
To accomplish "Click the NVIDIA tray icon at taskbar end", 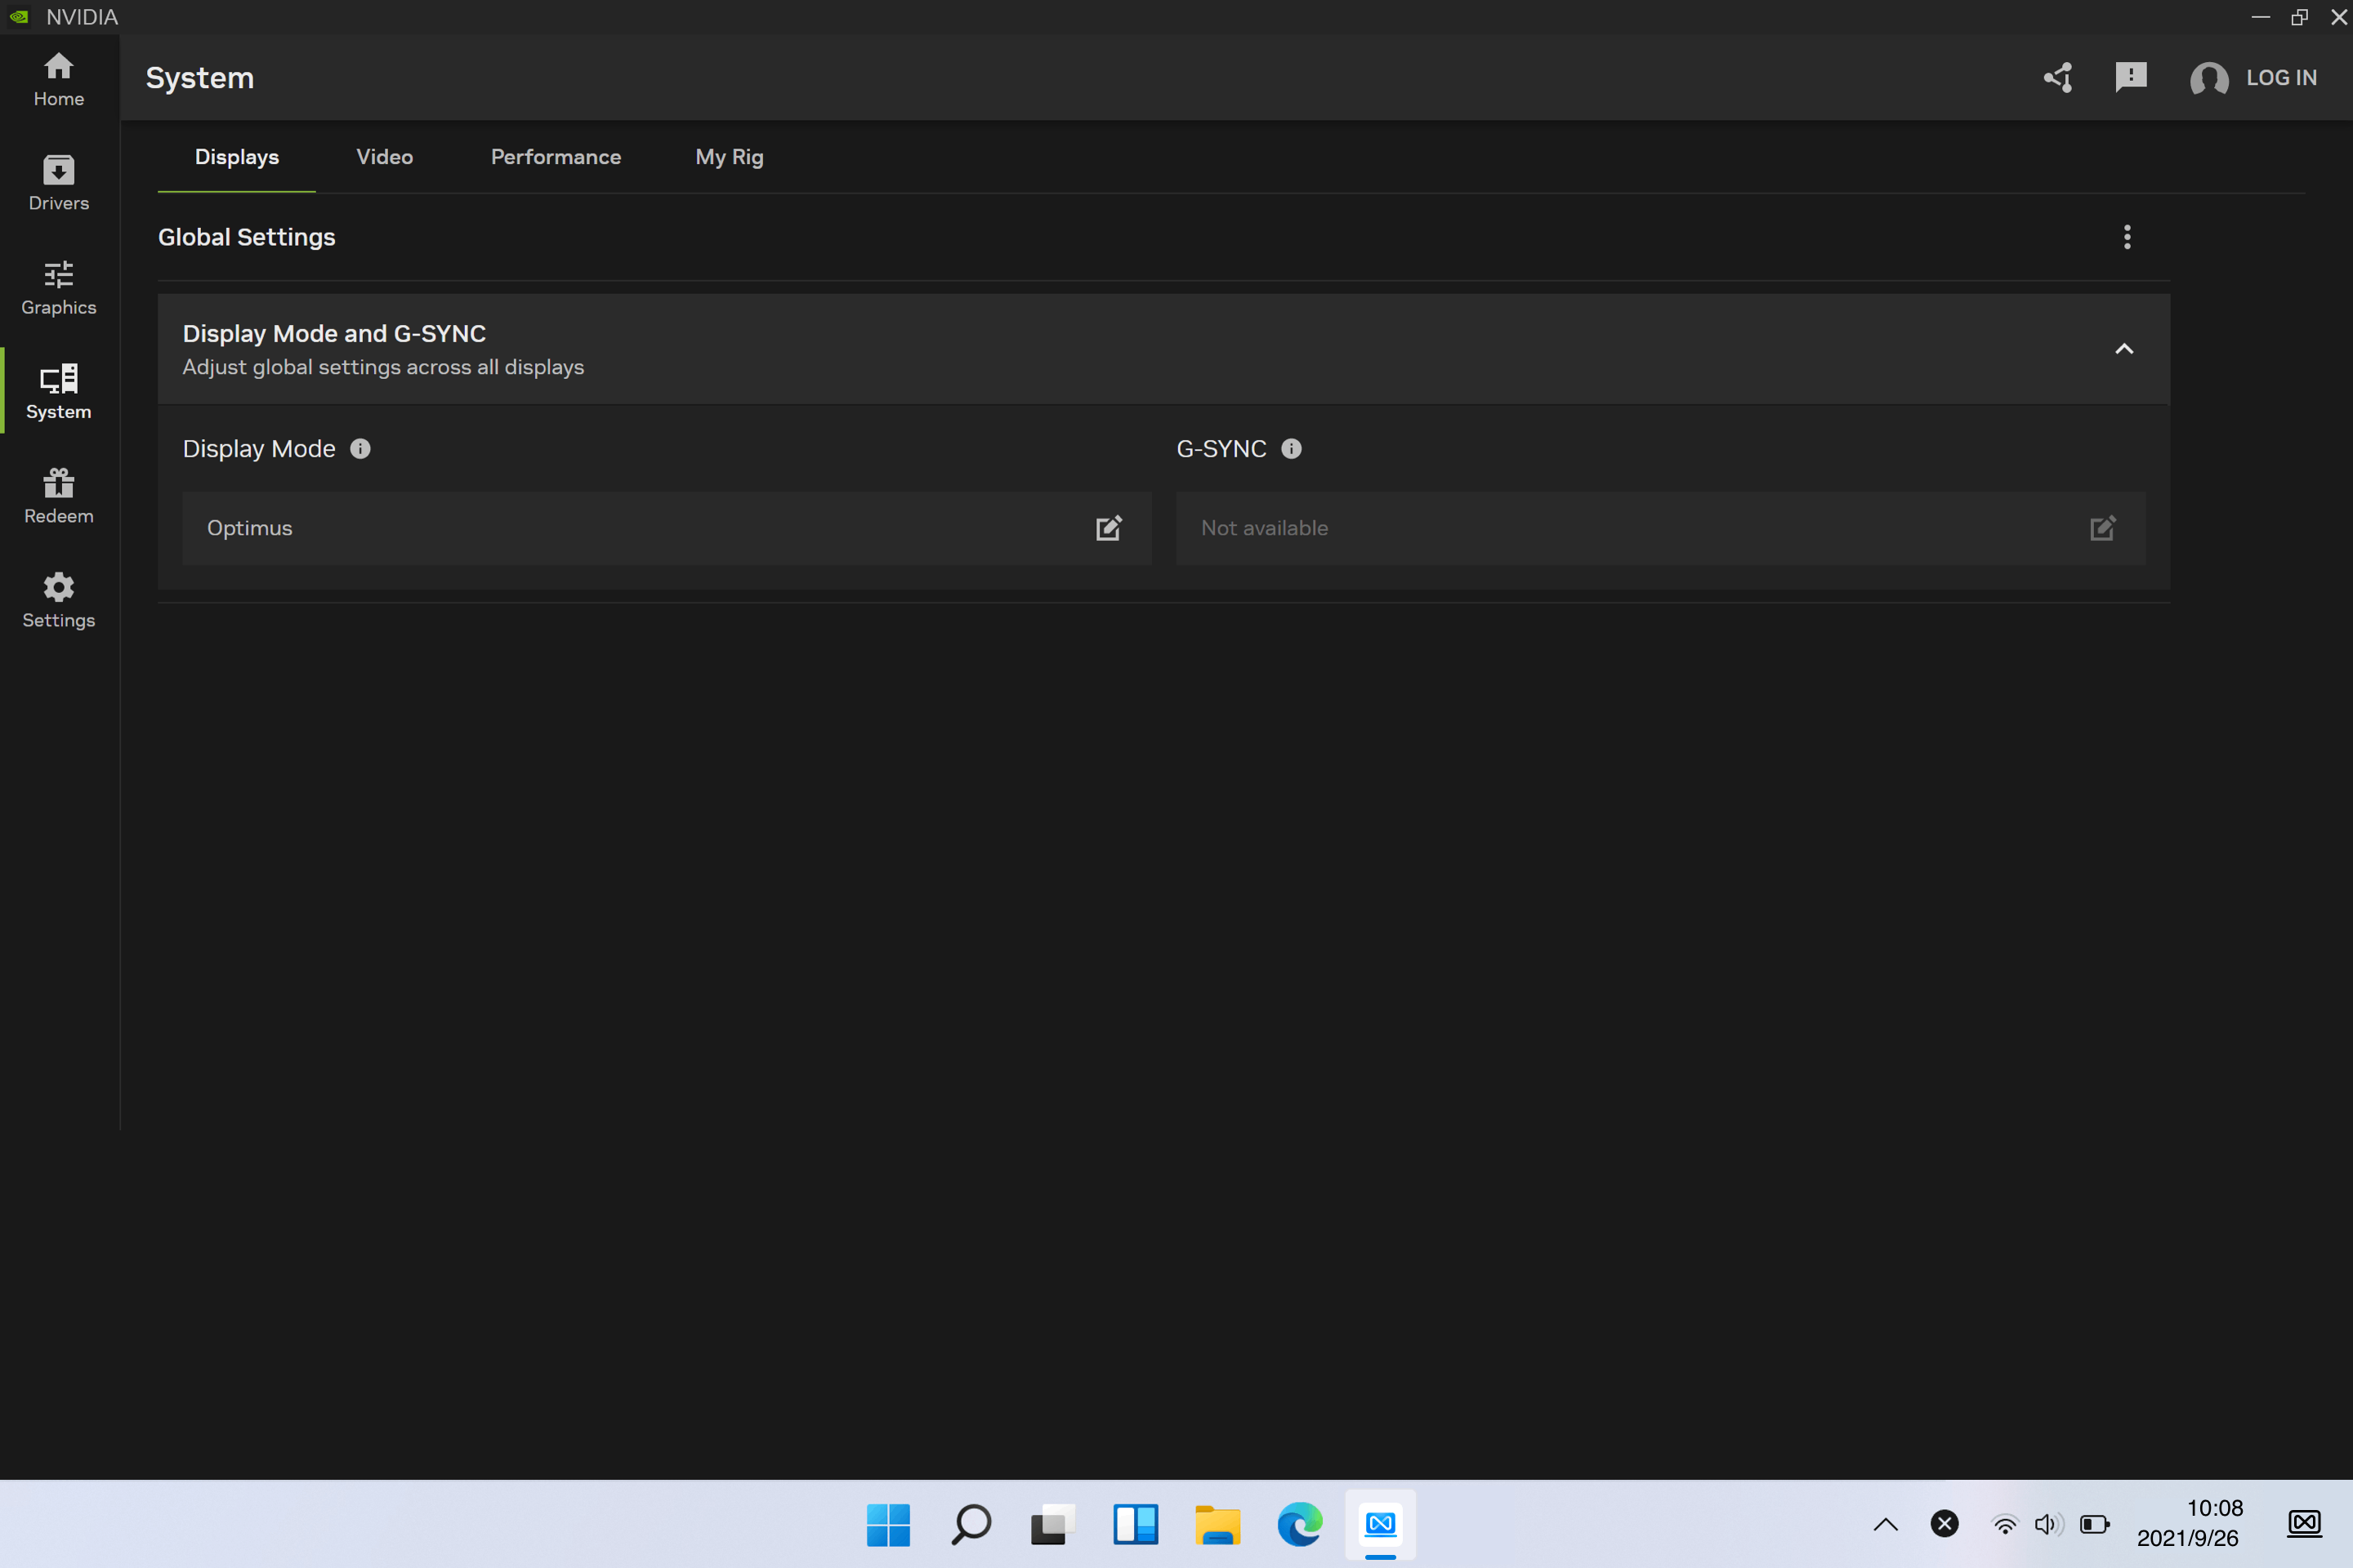I will [x=2305, y=1524].
